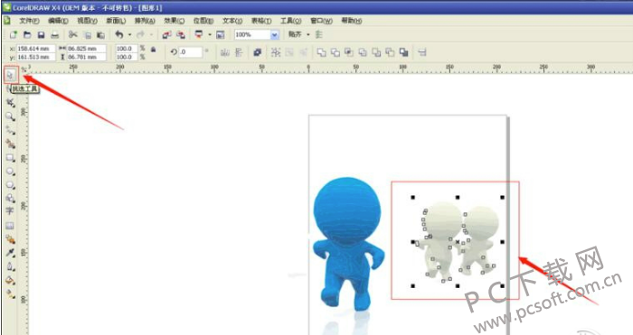
Task: Click the rotation angle field
Action: [x=191, y=52]
